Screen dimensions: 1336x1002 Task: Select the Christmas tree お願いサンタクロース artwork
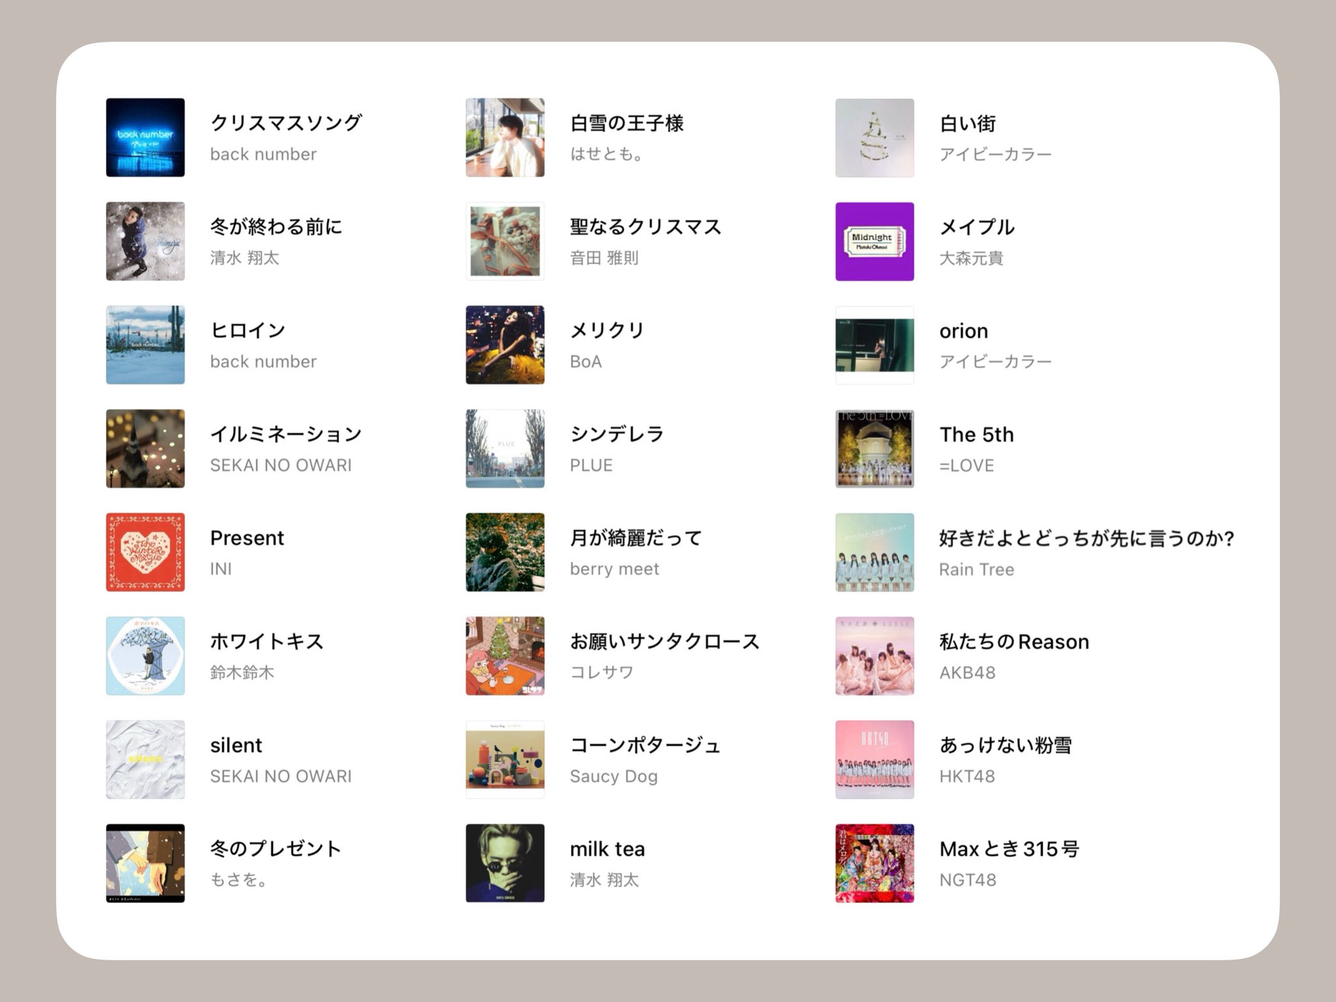click(505, 656)
